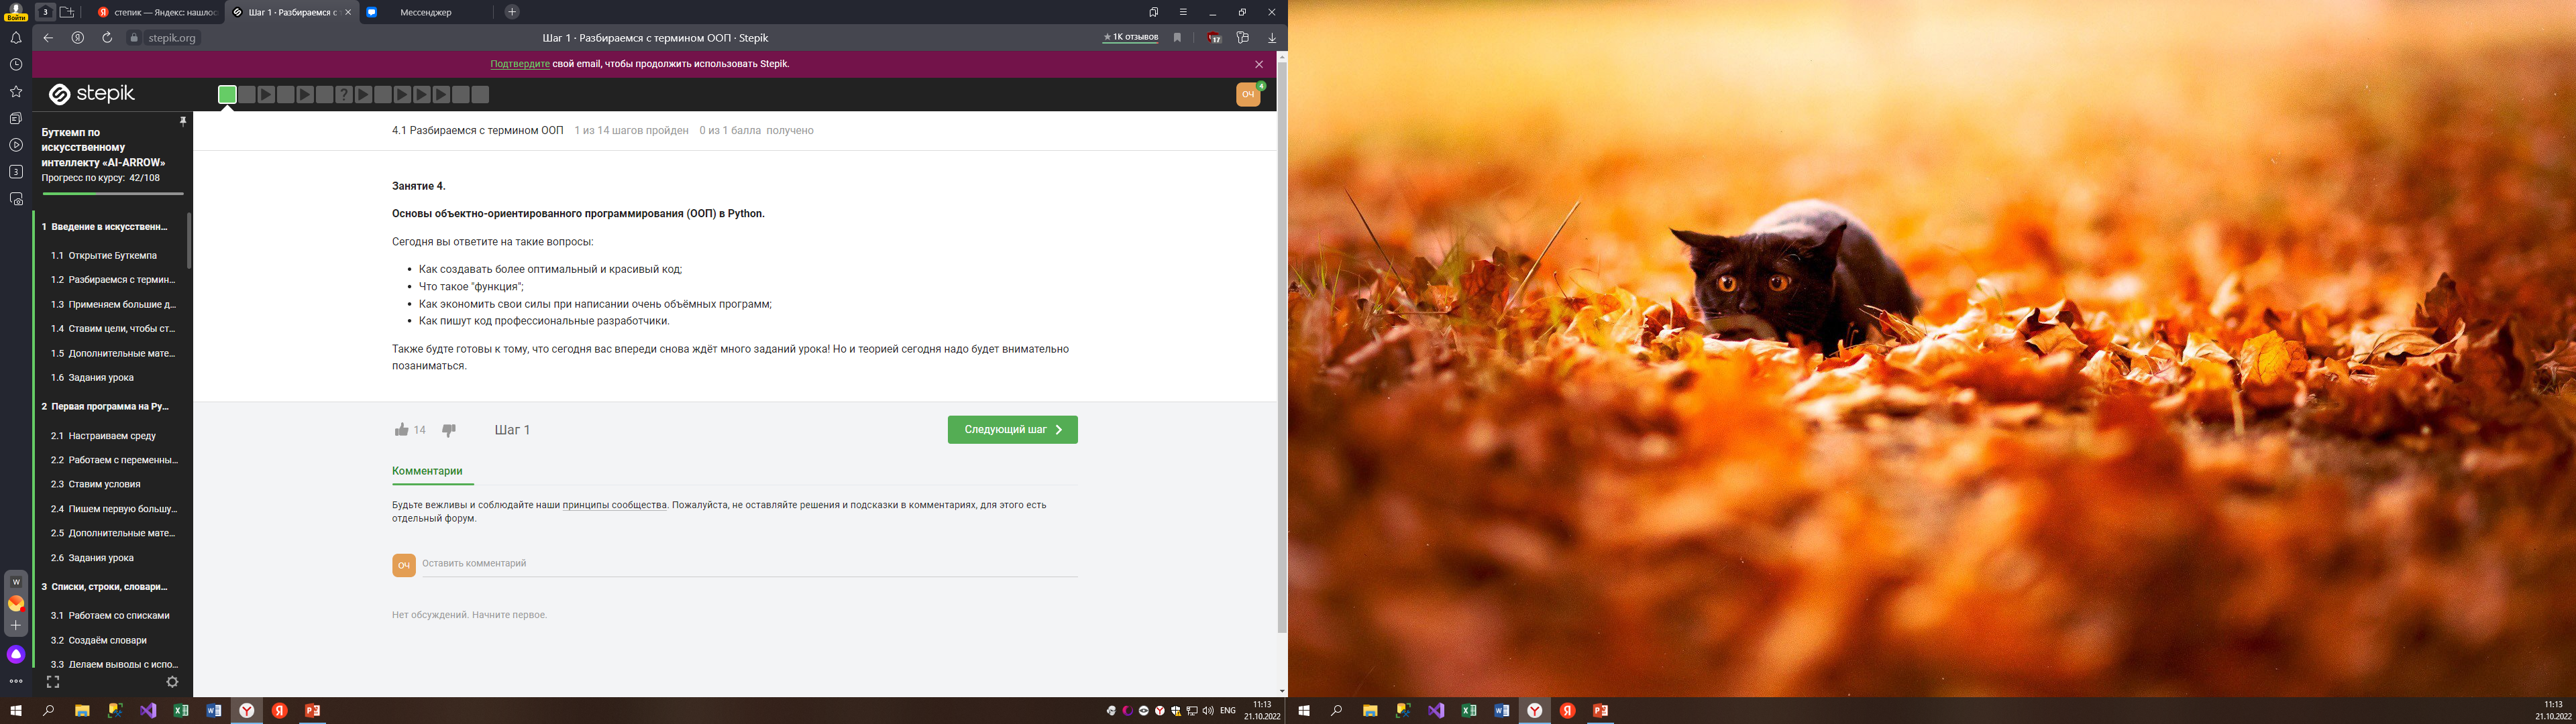Open the downloads arrow icon in browser
Viewport: 2576px width, 724px height.
click(x=1272, y=38)
